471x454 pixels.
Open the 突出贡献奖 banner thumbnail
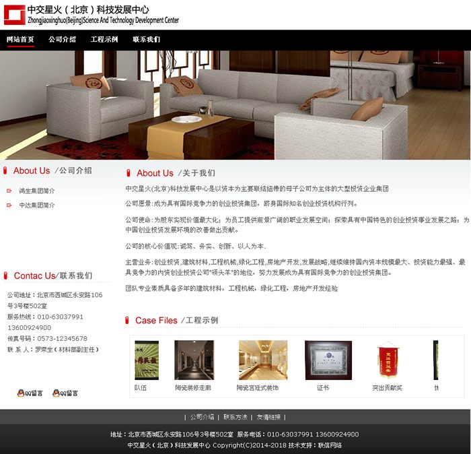387,360
